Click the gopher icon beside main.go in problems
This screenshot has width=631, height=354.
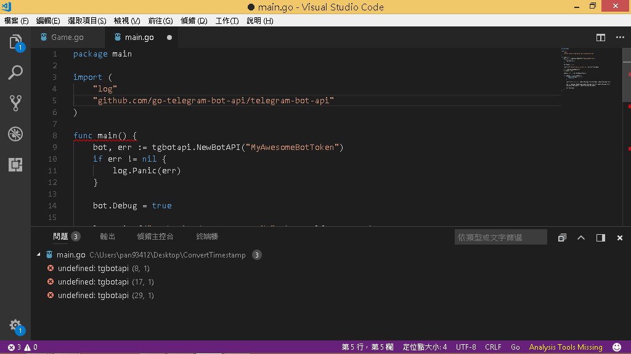click(49, 254)
